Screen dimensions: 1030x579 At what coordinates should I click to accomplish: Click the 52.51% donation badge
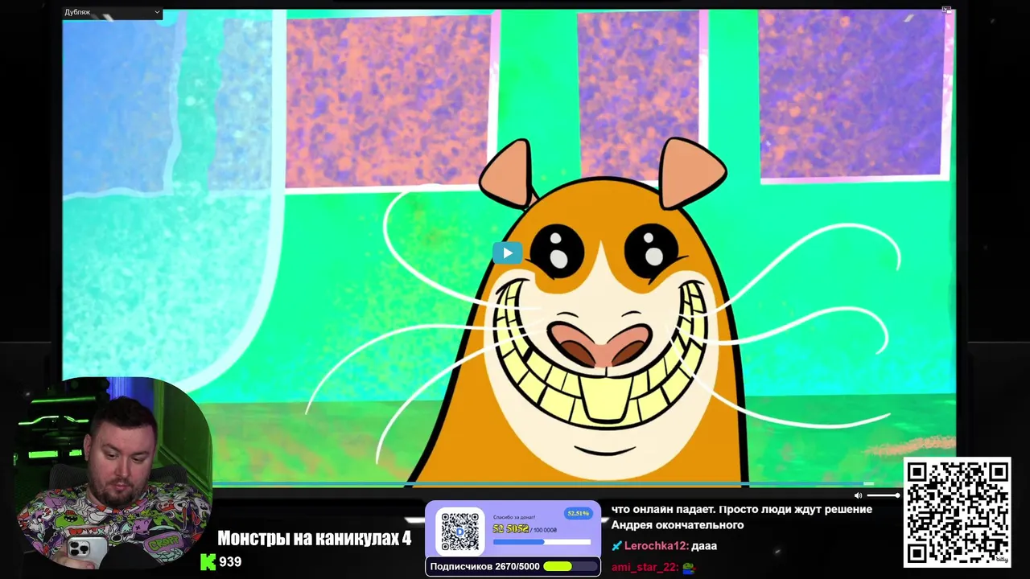pos(578,513)
